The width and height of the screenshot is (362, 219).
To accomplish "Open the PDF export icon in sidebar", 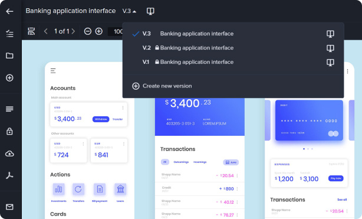I will 9,175.
